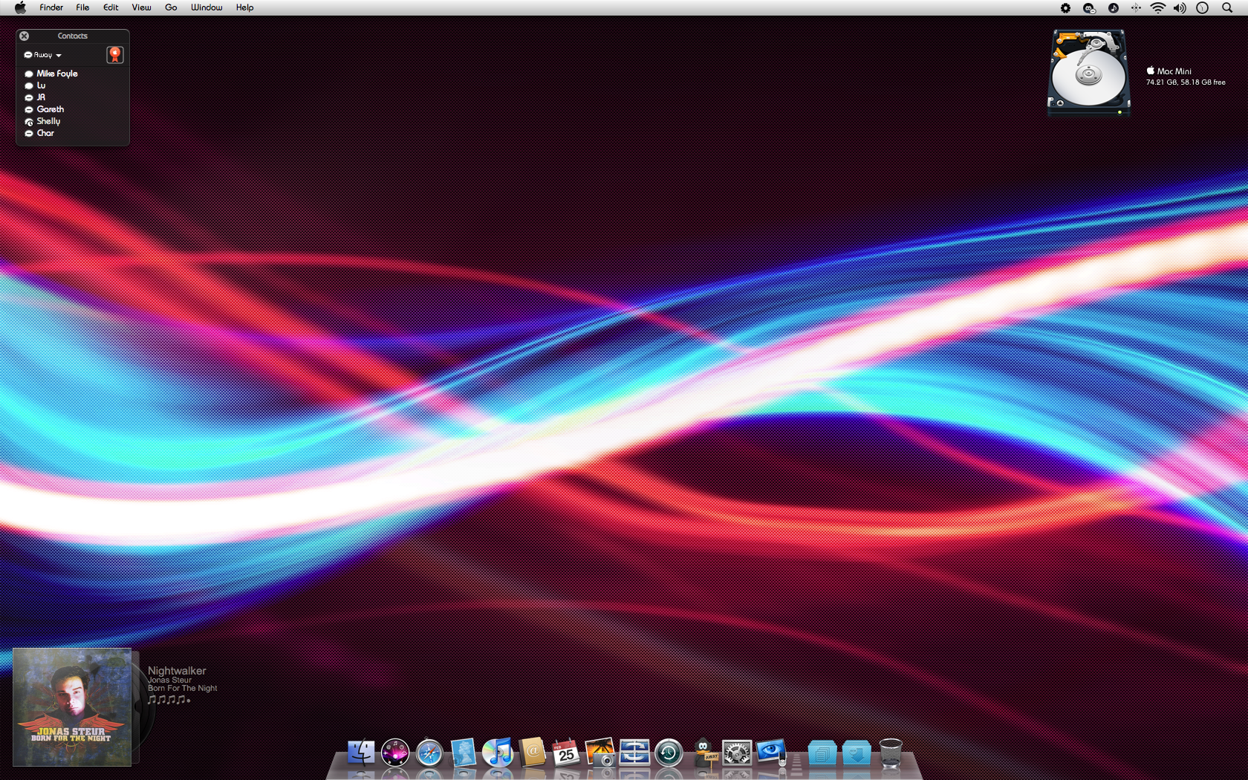Open Wi-Fi status menu
Screen dimensions: 1248x780
coord(1157,7)
